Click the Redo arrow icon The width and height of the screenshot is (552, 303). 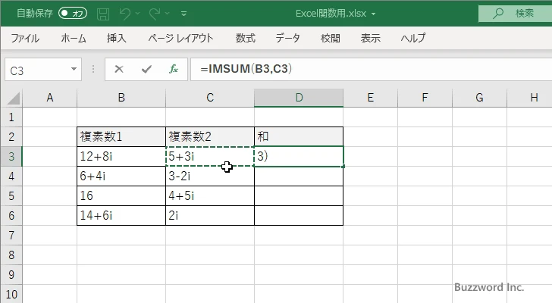pos(154,14)
